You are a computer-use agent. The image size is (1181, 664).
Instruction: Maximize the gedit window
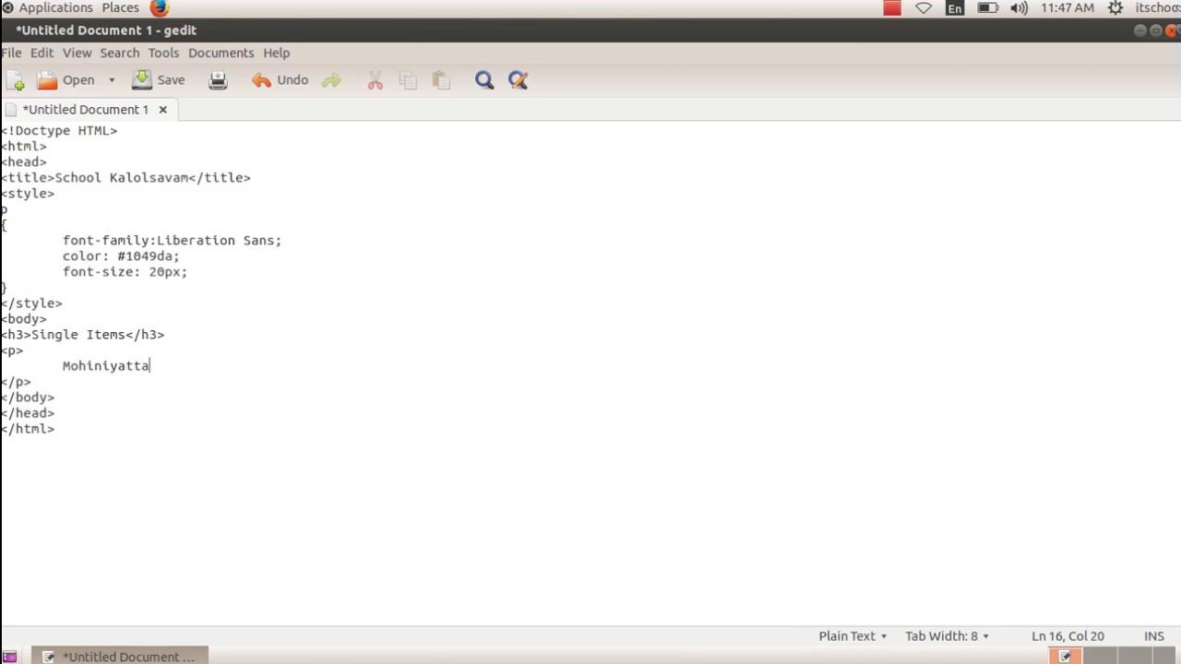click(x=1156, y=30)
